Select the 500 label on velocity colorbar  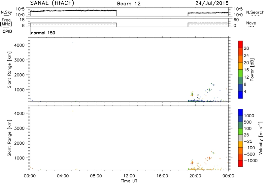(x=248, y=122)
